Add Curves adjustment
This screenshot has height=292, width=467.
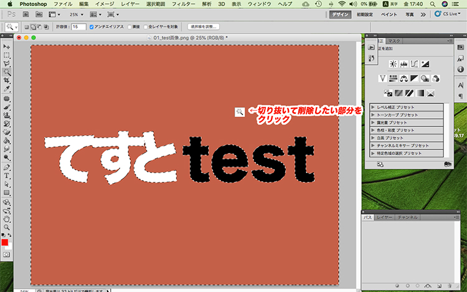point(414,64)
